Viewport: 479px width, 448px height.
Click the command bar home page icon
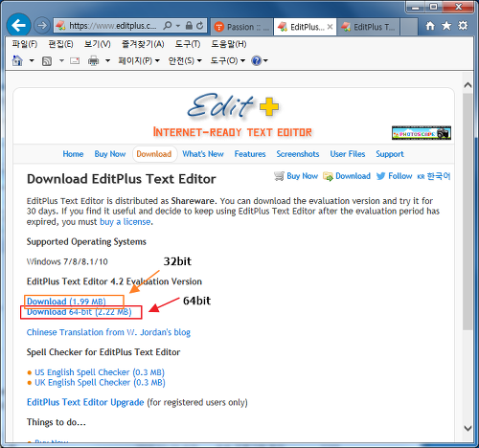[x=17, y=60]
